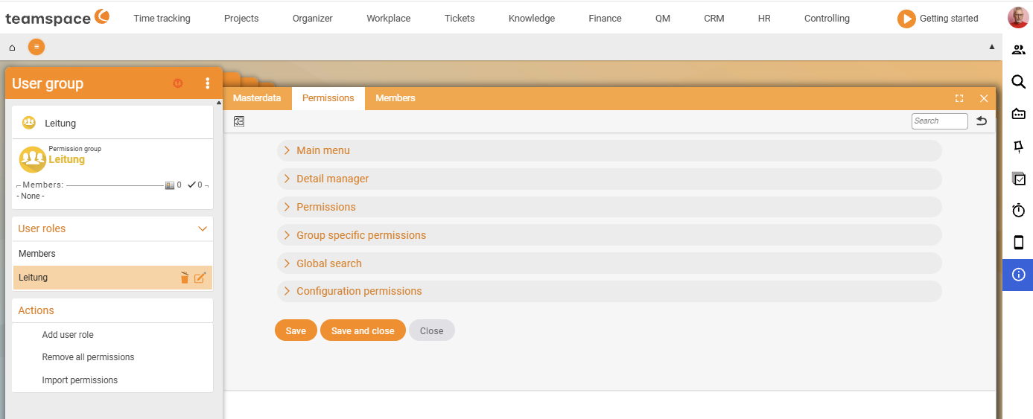Expand the Global search section

609,263
